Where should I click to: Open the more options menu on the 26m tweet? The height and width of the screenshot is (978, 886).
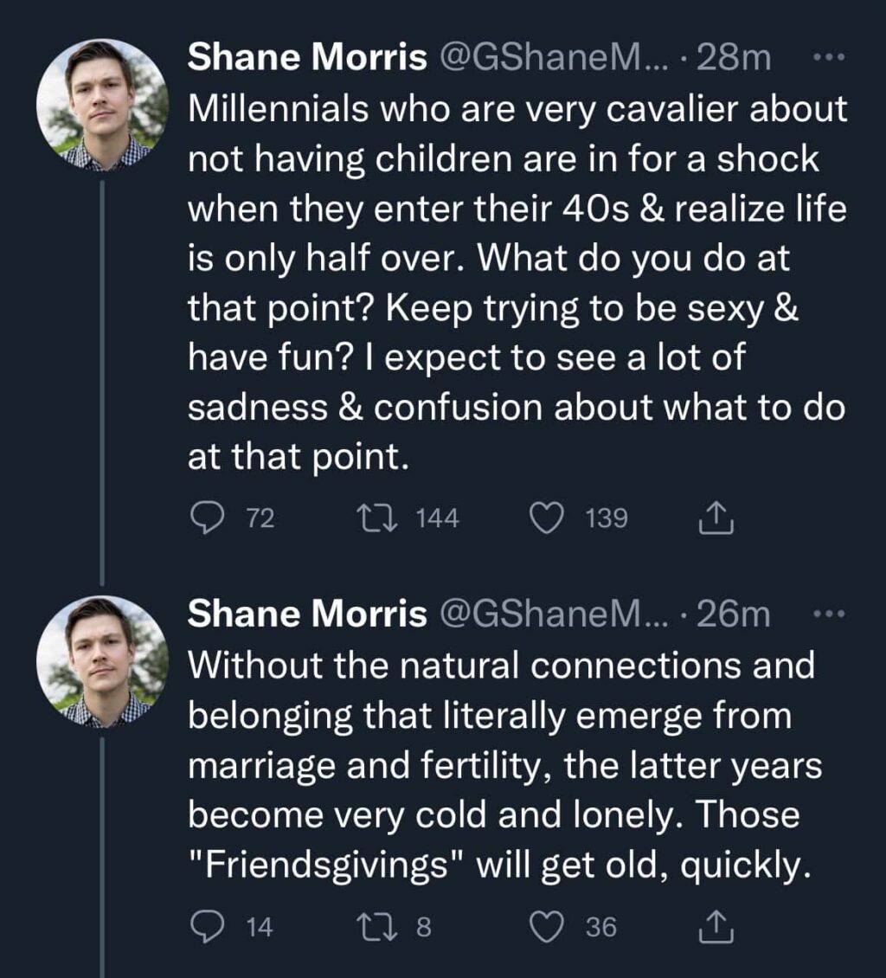click(829, 614)
